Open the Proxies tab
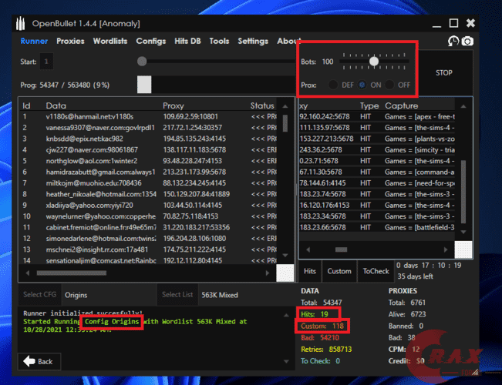502x385 pixels. point(70,41)
